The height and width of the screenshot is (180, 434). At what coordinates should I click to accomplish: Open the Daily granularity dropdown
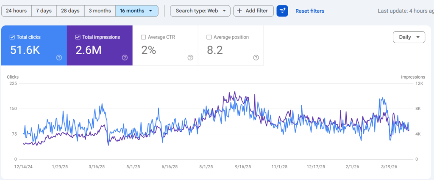coord(409,37)
